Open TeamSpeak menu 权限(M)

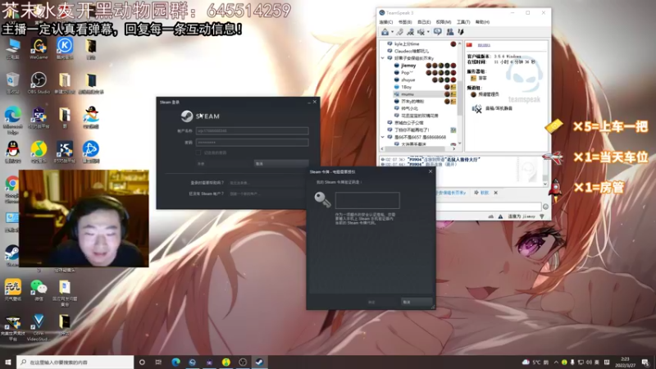tap(444, 22)
